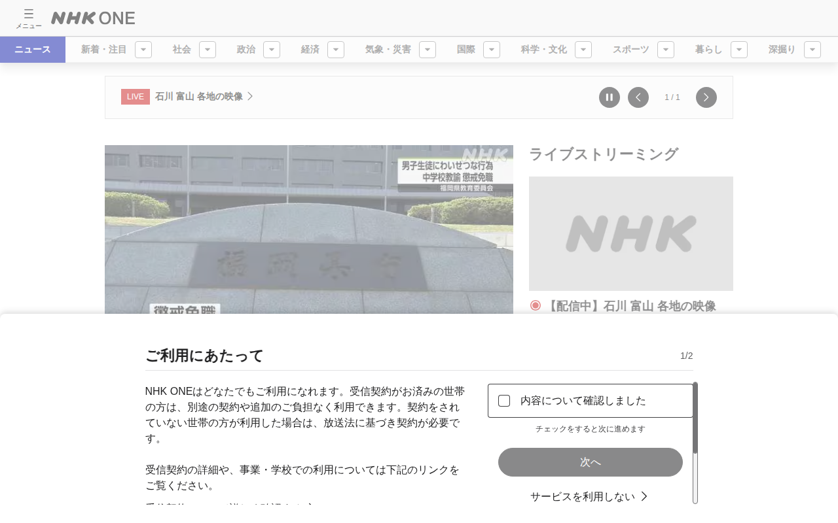Click the red LIVE badge
The height and width of the screenshot is (523, 838).
pos(136,97)
